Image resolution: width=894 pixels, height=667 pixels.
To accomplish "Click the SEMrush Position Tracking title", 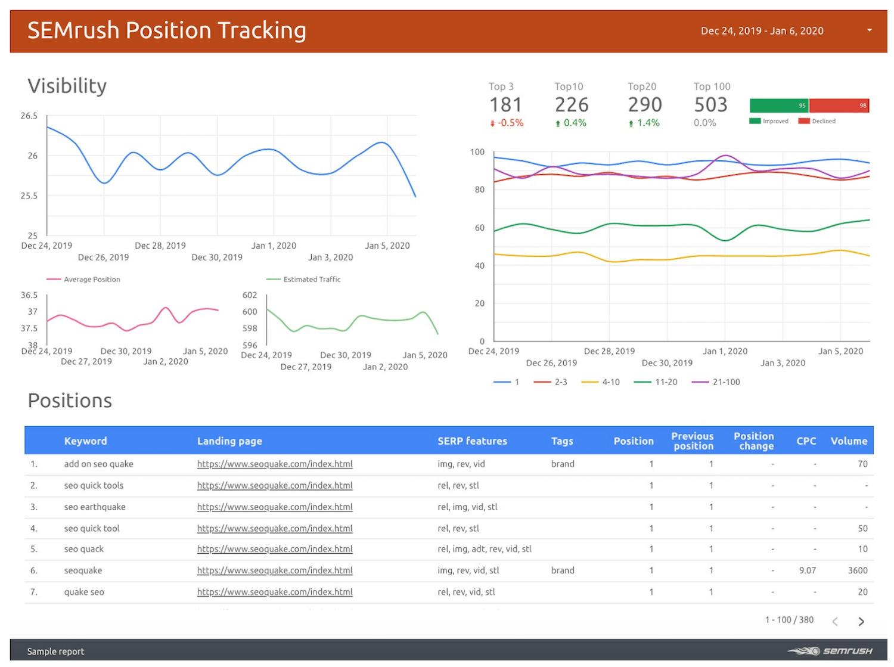I will click(166, 30).
